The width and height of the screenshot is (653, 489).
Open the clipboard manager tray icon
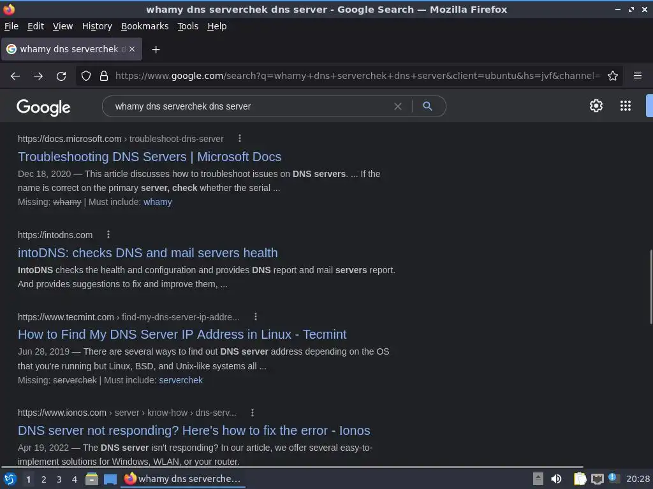[x=580, y=479]
